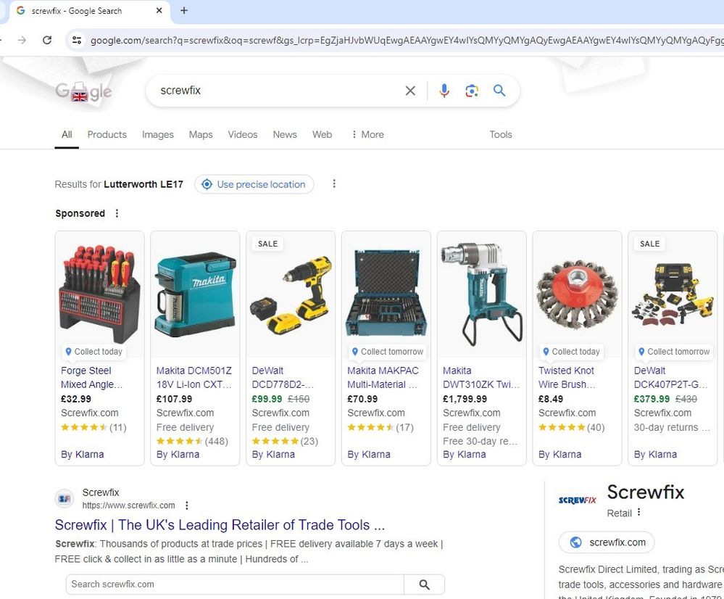Open location options three-dot menu
Image resolution: width=724 pixels, height=599 pixels.
click(334, 184)
